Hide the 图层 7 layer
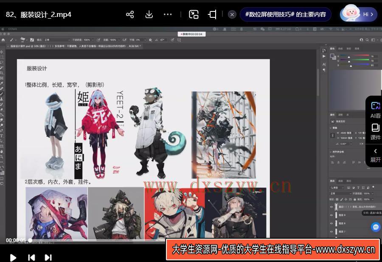 tap(331, 232)
